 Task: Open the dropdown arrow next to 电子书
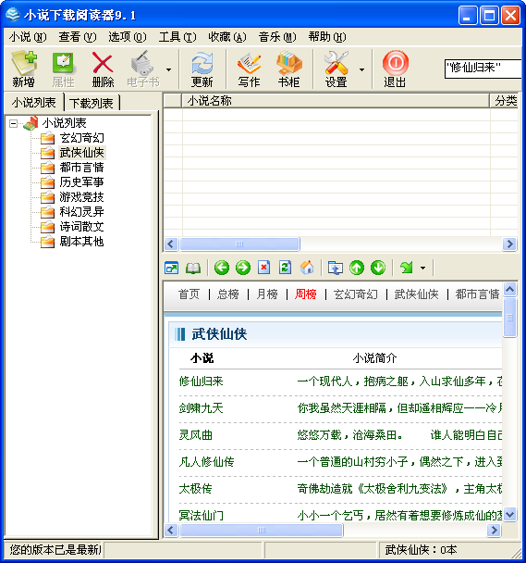point(168,69)
